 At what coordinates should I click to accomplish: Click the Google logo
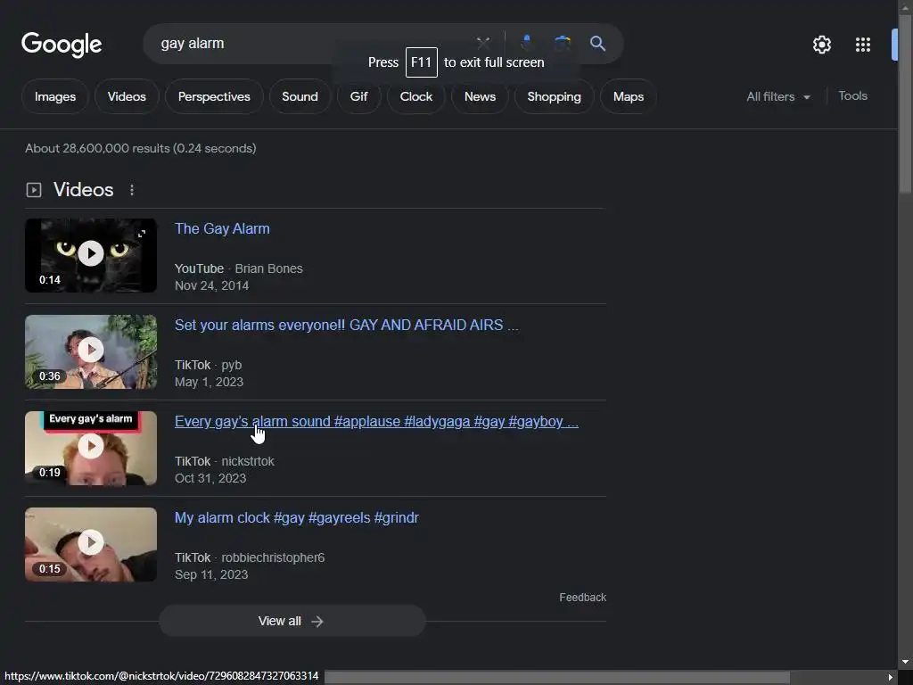pyautogui.click(x=62, y=45)
